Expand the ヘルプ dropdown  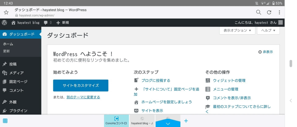(268, 30)
